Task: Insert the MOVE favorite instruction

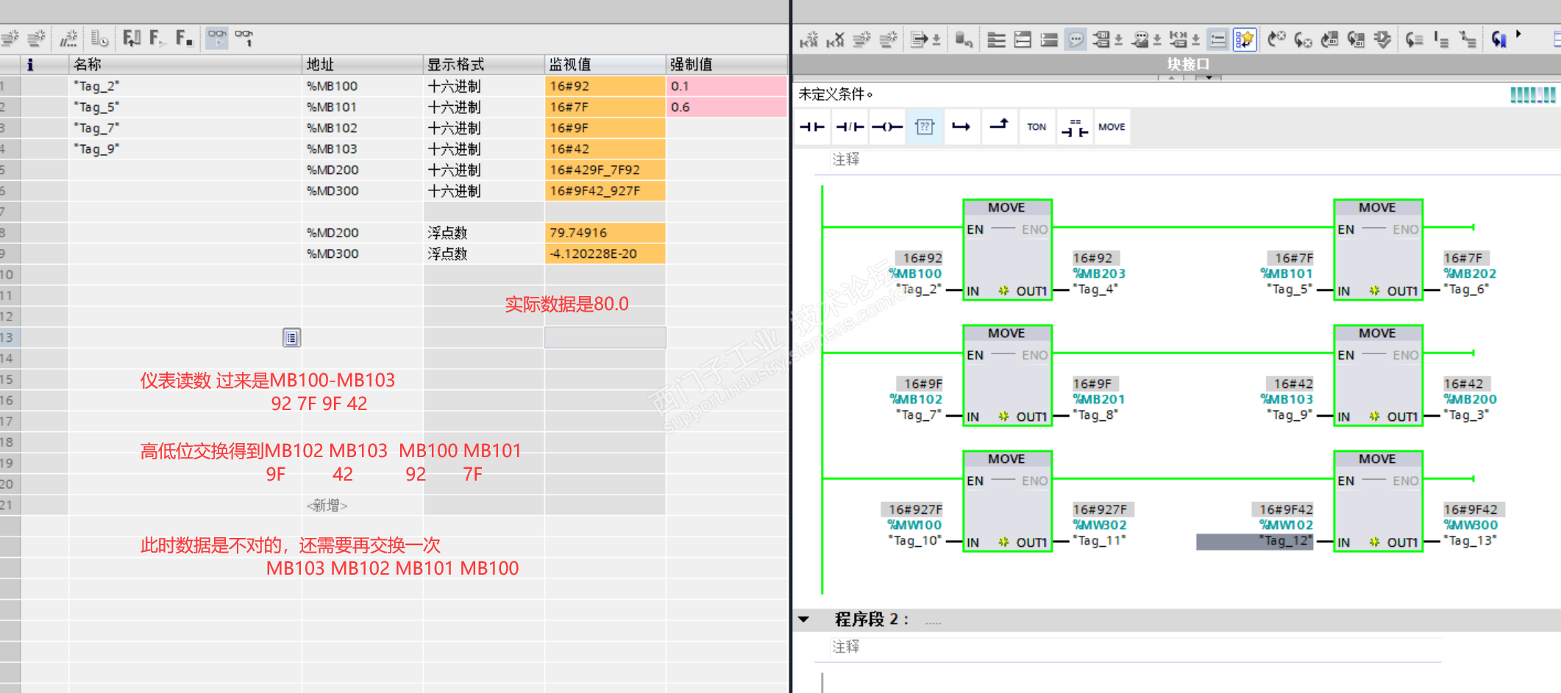Action: click(x=1112, y=126)
